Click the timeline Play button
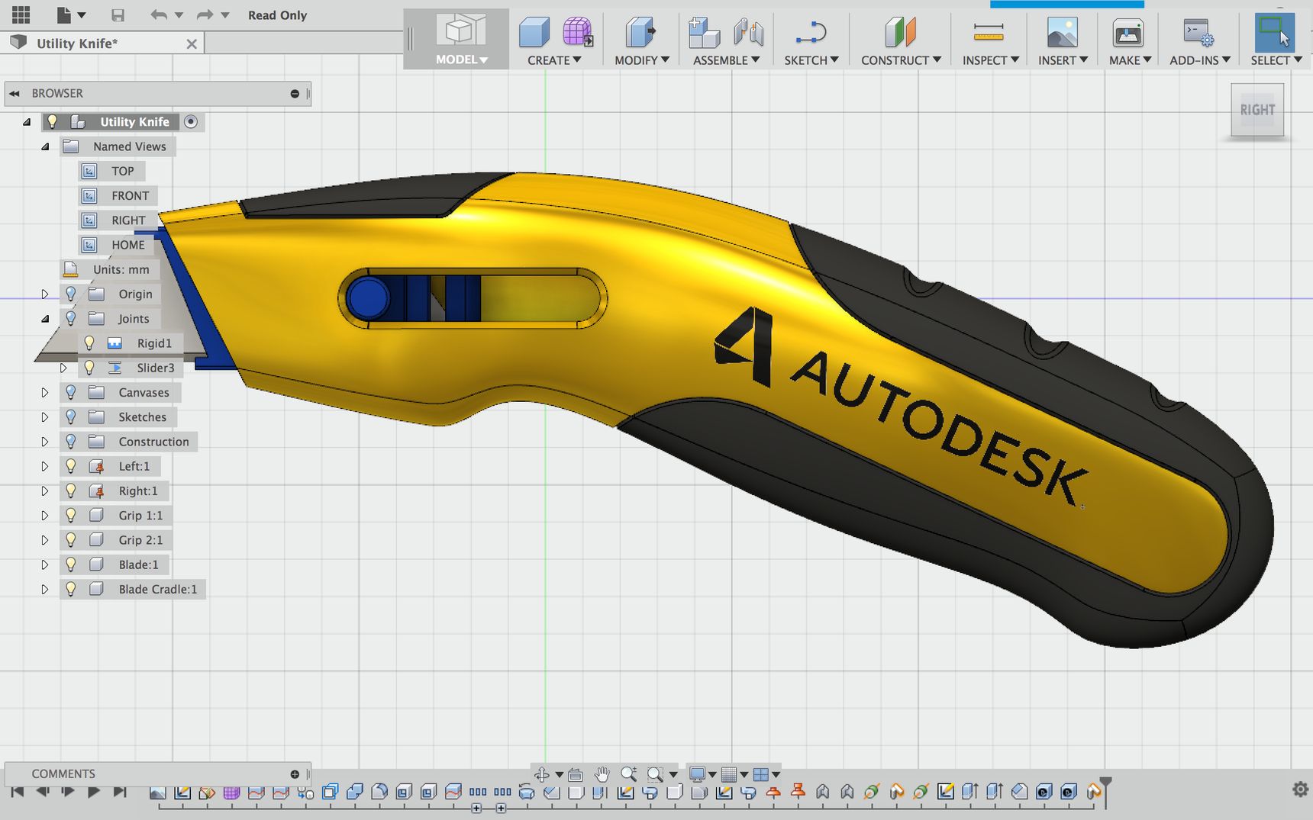The image size is (1313, 820). tap(93, 792)
